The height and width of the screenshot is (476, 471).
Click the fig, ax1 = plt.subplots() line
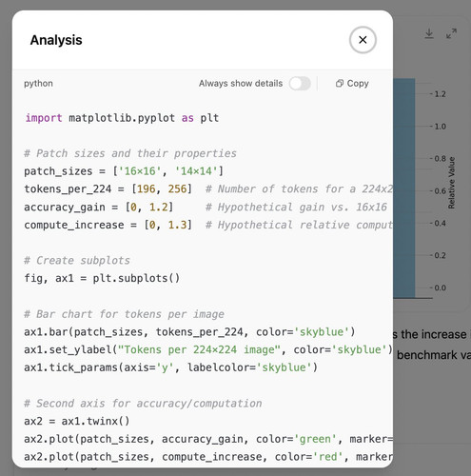(102, 278)
